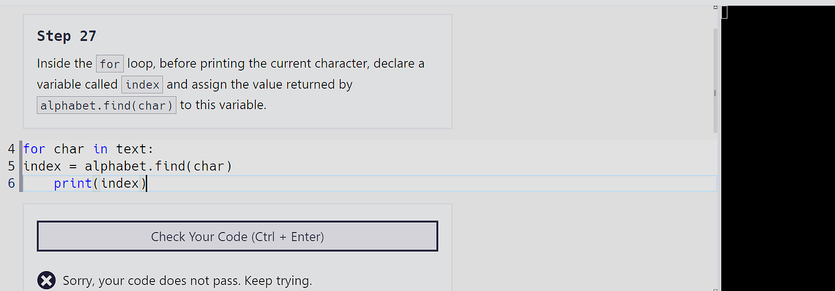The image size is (835, 291).
Task: Click scrollbar up arrow at top of editor
Action: pyautogui.click(x=715, y=8)
